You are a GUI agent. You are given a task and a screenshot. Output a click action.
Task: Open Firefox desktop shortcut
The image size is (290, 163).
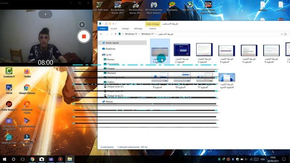(x=27, y=72)
